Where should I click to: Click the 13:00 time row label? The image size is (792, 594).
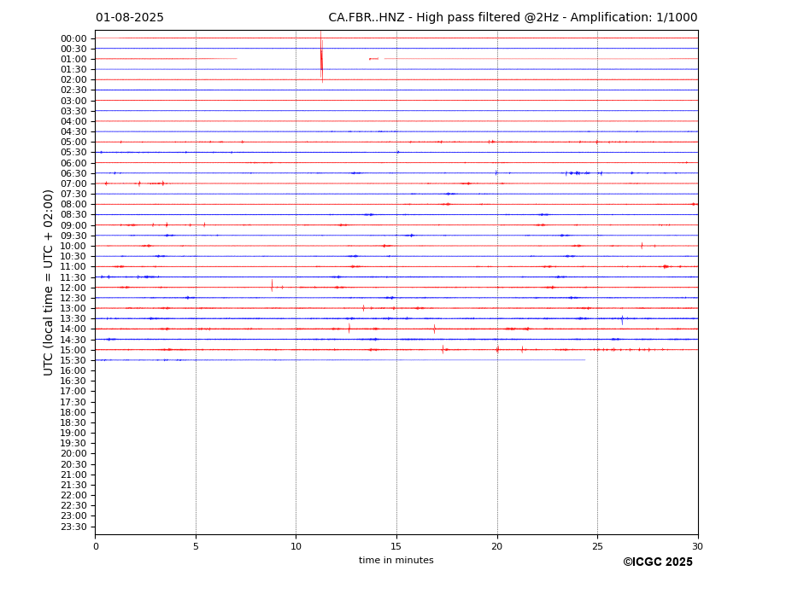pyautogui.click(x=73, y=308)
